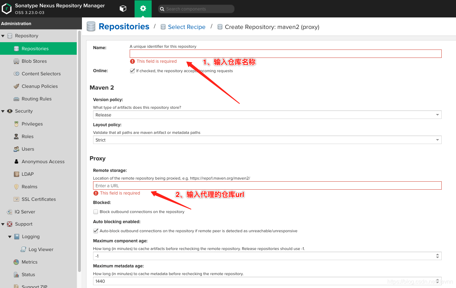Click the Sonatype Nexus logo icon

coord(7,9)
